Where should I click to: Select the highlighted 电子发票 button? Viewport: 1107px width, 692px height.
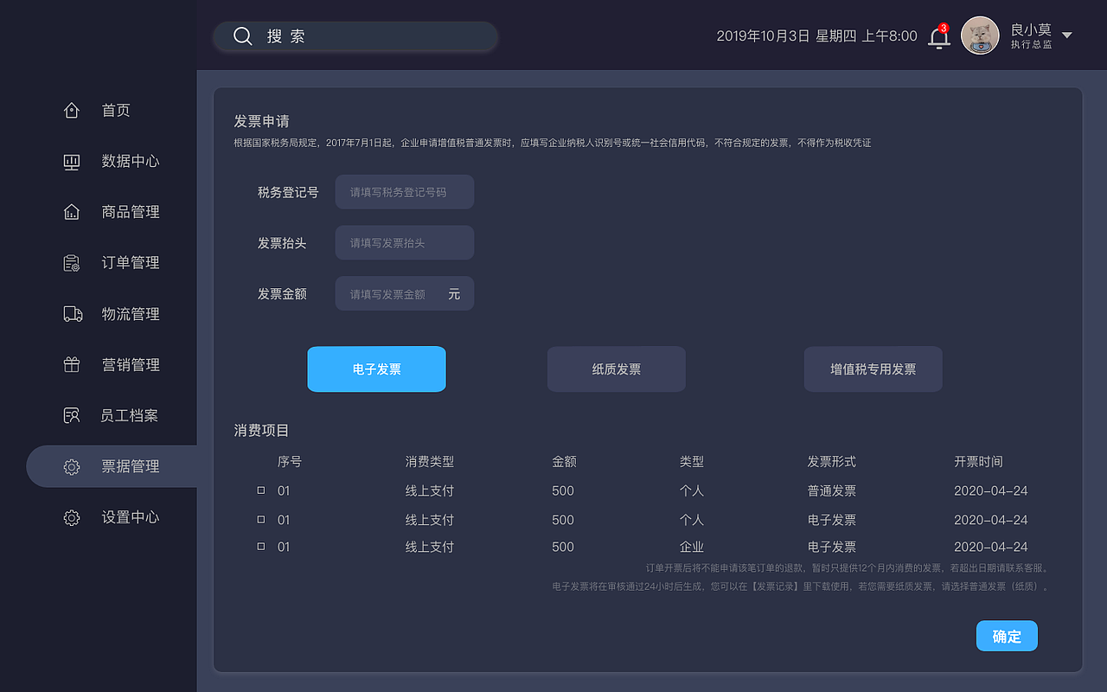(376, 368)
